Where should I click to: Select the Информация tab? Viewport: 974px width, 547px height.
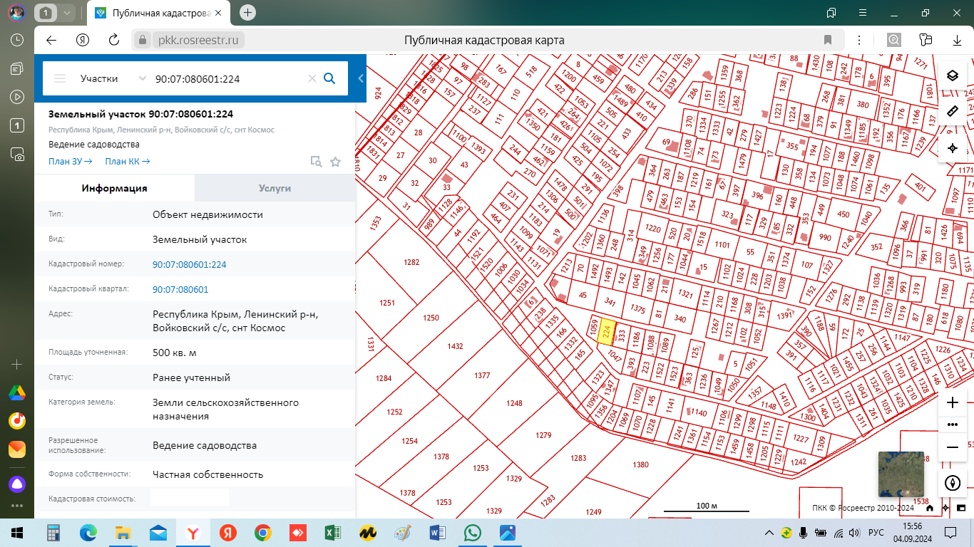(x=114, y=188)
